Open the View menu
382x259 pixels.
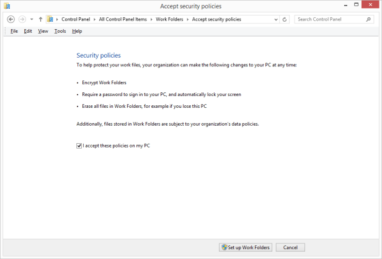click(x=43, y=31)
